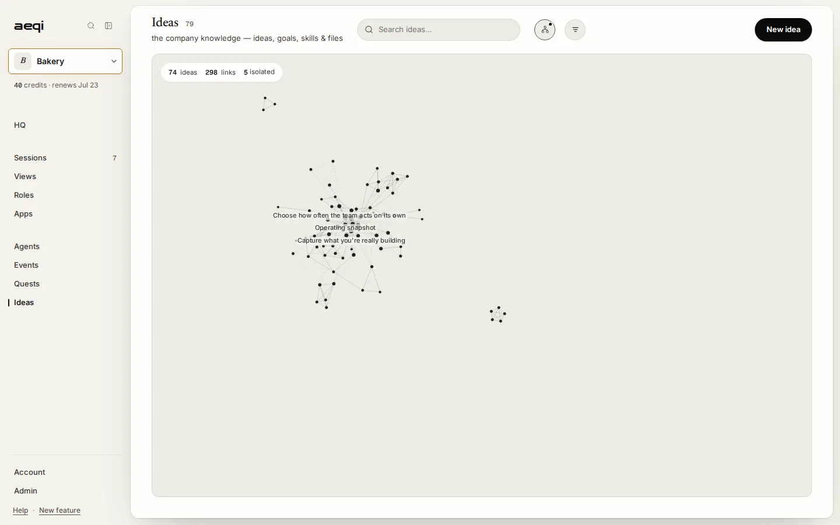Click the Sessions count badge 7

tap(114, 158)
